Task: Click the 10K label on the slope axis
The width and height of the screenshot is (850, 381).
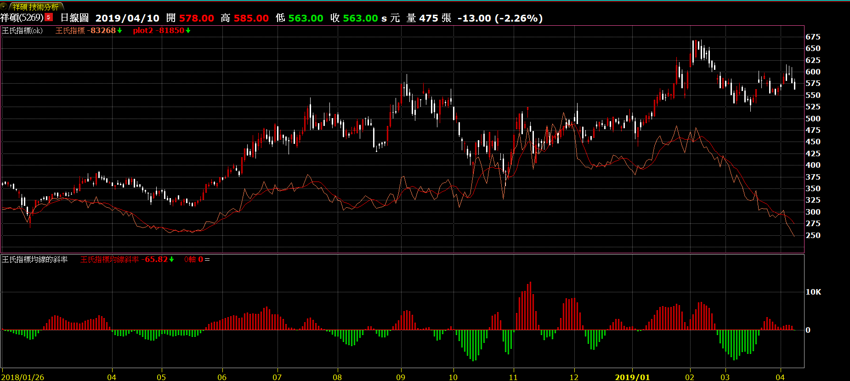Action: click(813, 292)
